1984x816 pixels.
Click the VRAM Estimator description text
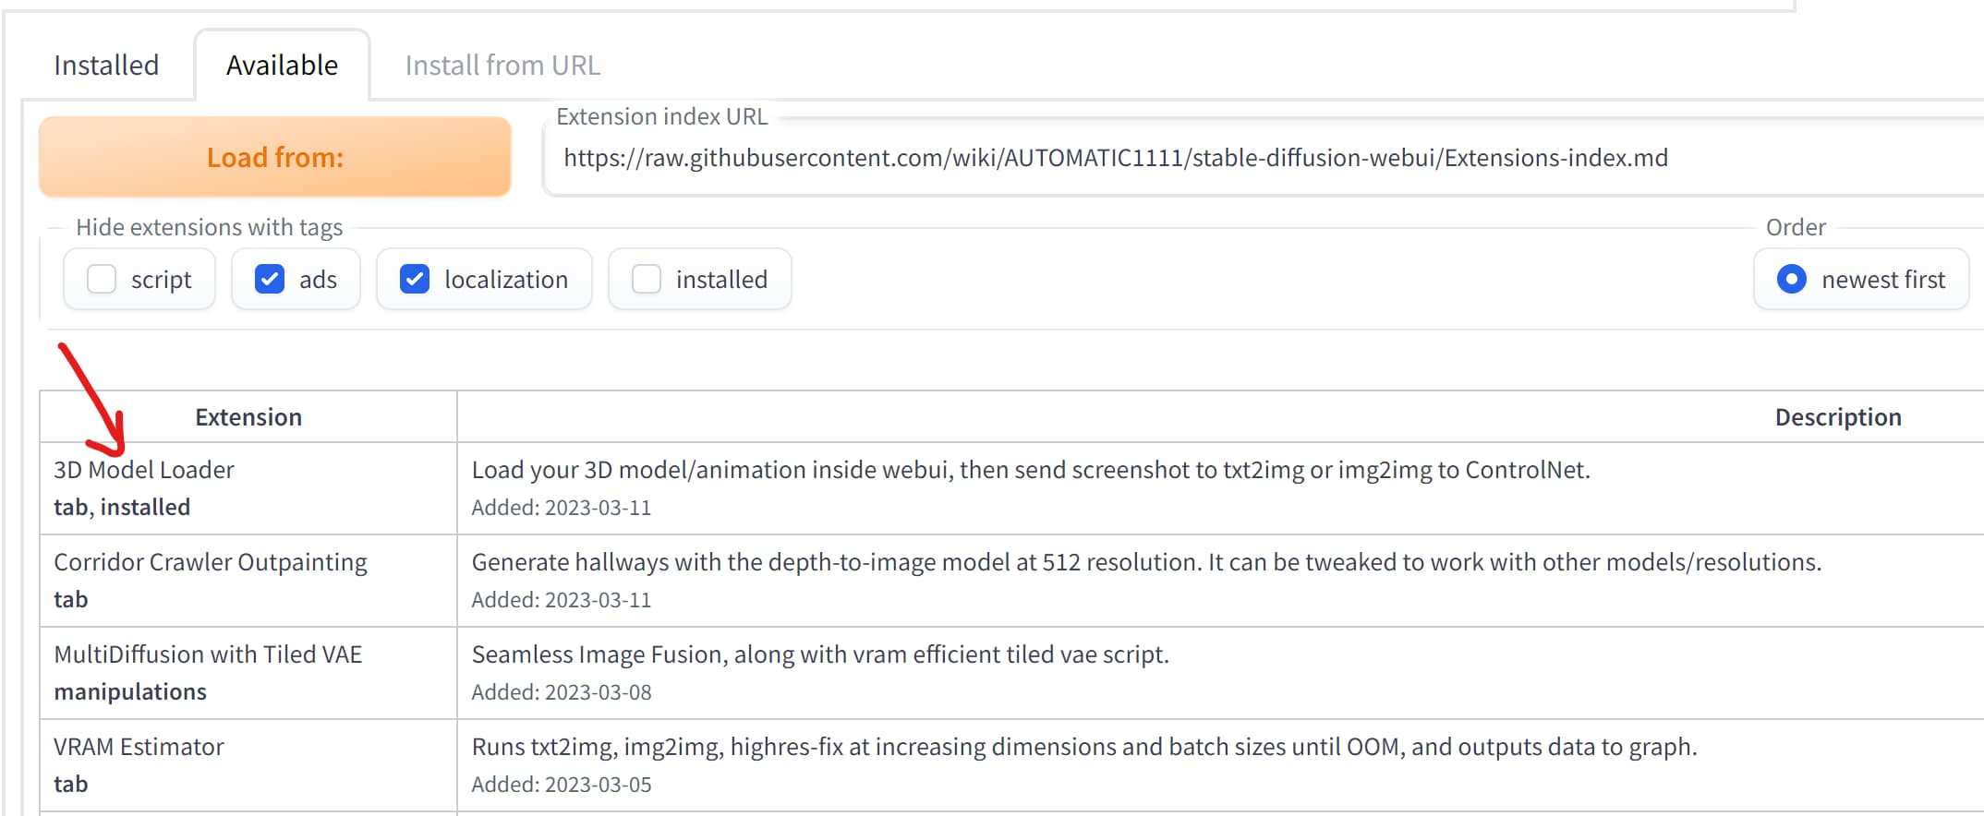1083,747
